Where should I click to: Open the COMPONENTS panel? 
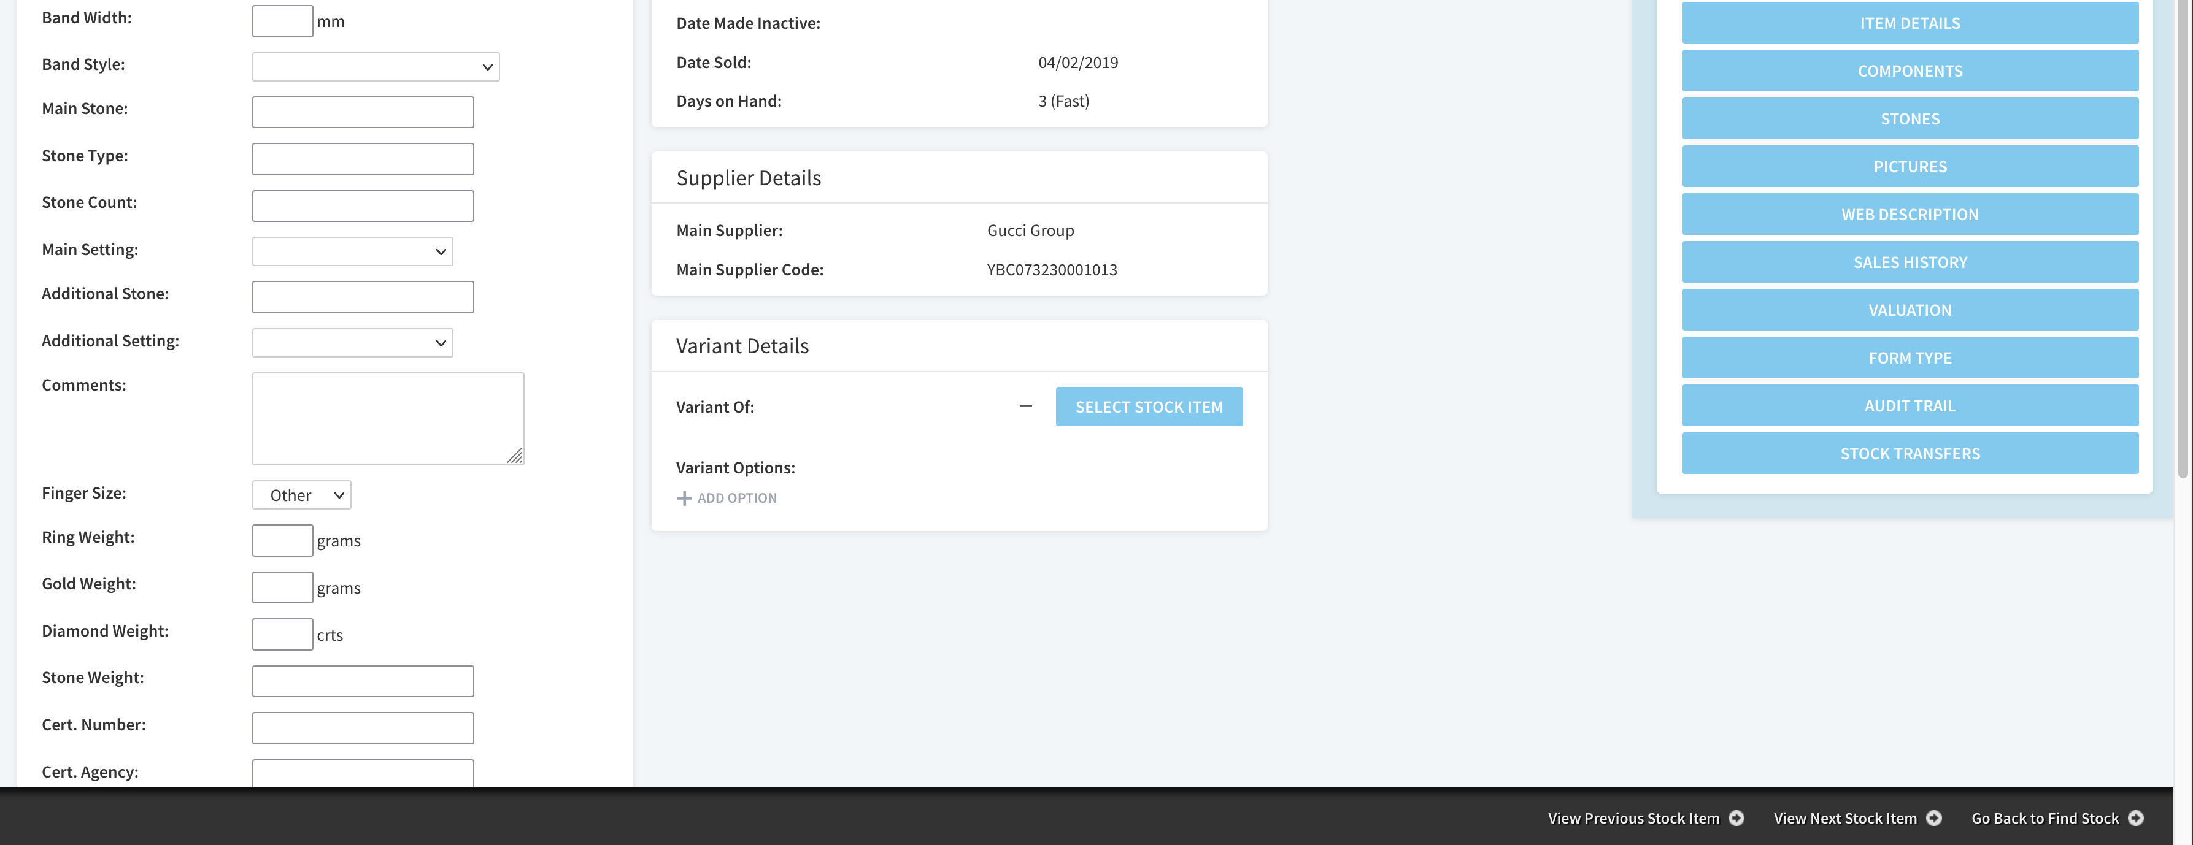[x=1909, y=70]
